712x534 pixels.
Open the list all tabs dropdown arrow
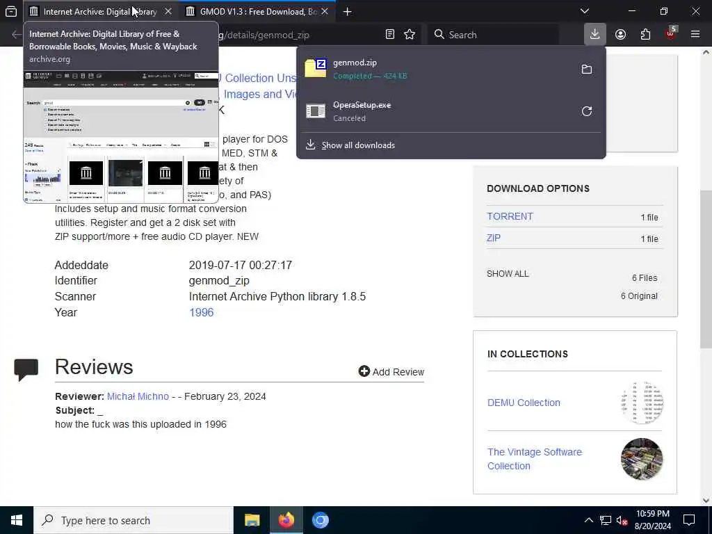pos(584,11)
